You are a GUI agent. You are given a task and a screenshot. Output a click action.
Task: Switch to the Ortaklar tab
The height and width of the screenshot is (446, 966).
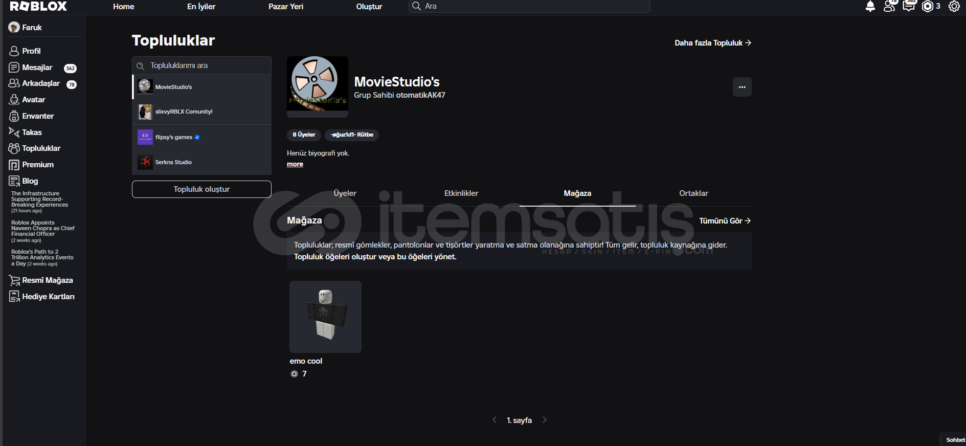click(x=693, y=193)
